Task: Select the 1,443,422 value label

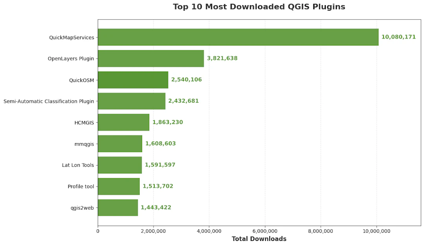Action: (156, 208)
